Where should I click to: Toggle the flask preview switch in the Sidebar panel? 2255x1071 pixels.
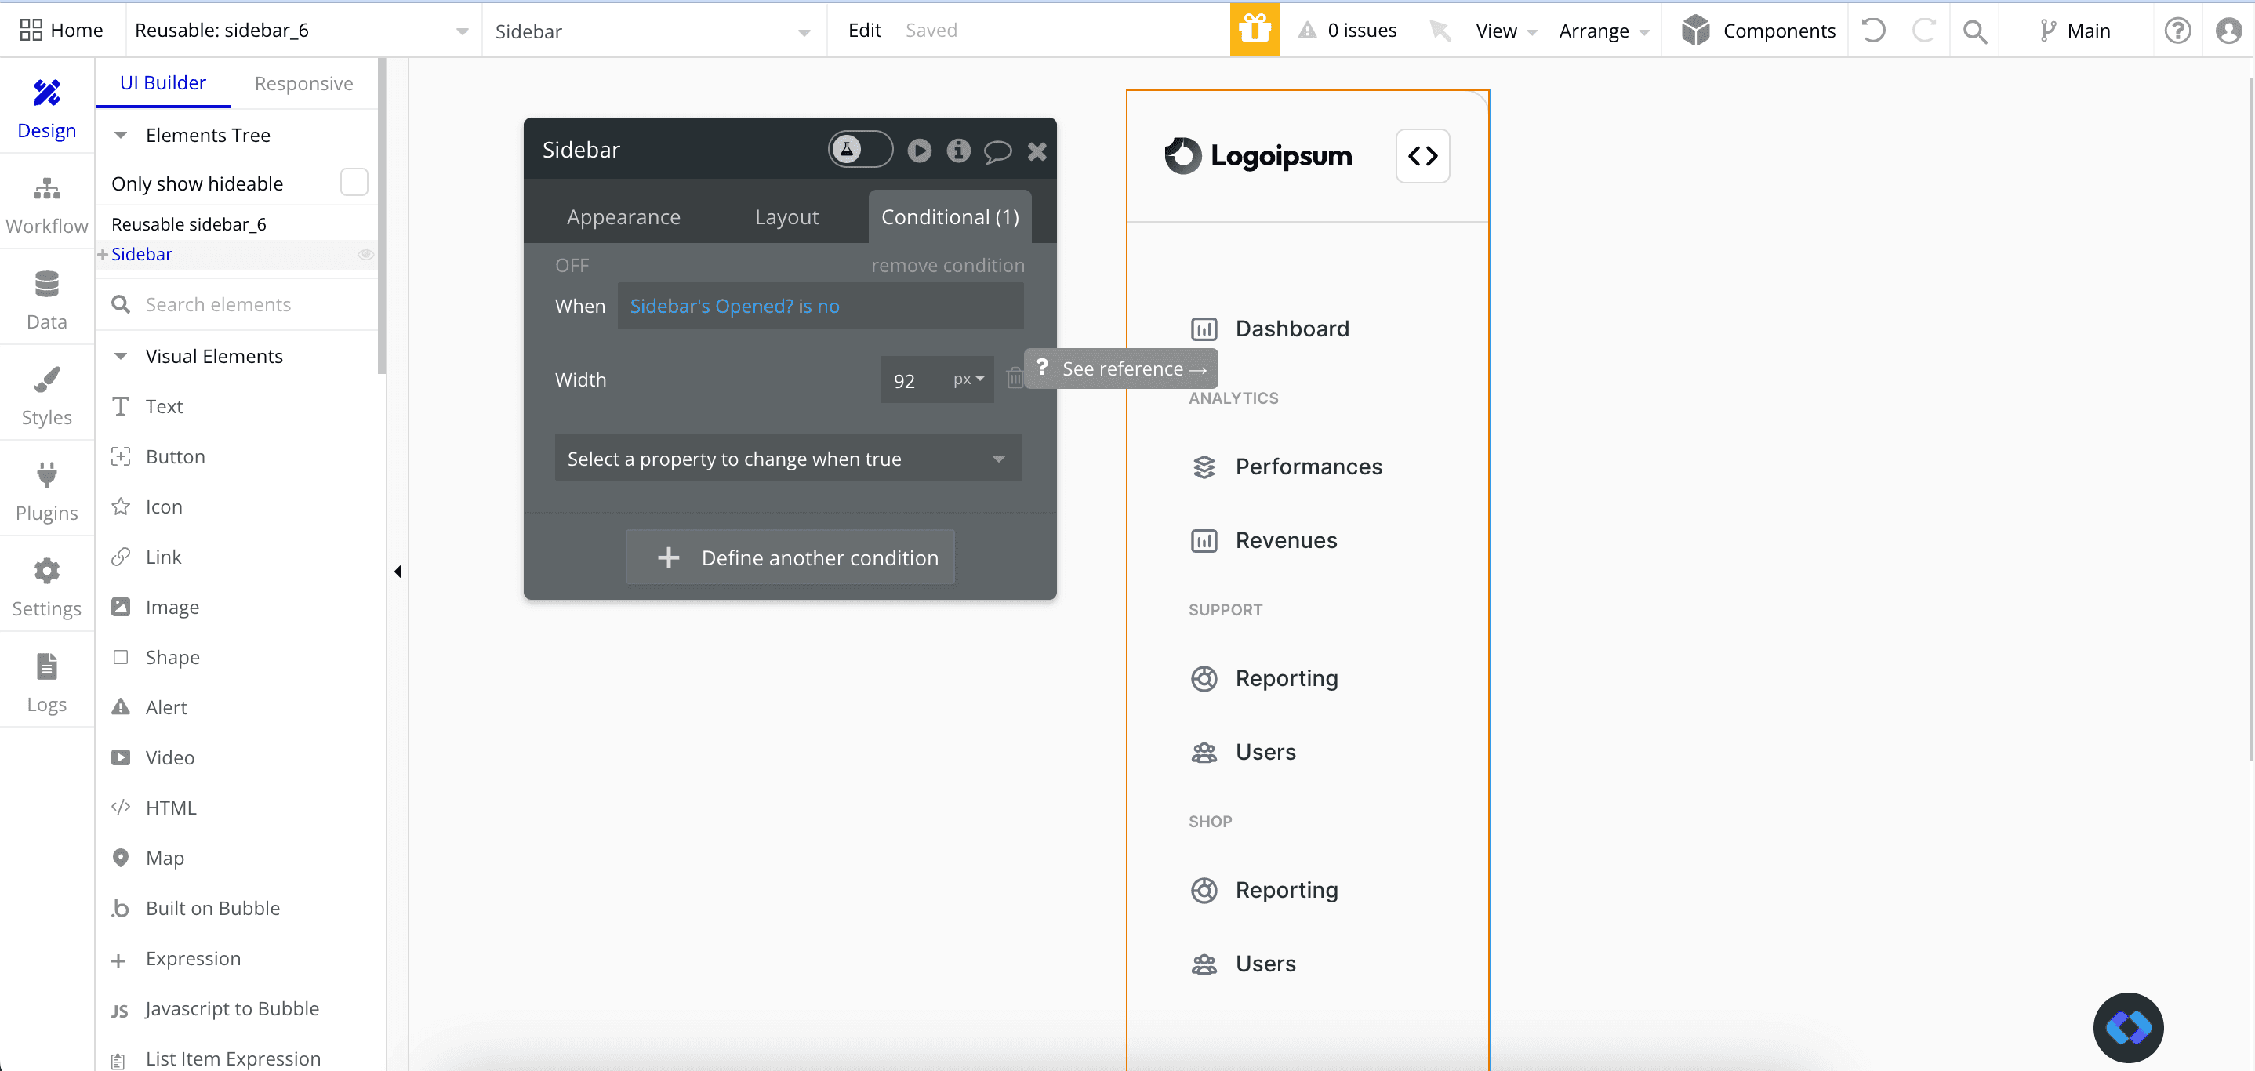click(x=859, y=150)
